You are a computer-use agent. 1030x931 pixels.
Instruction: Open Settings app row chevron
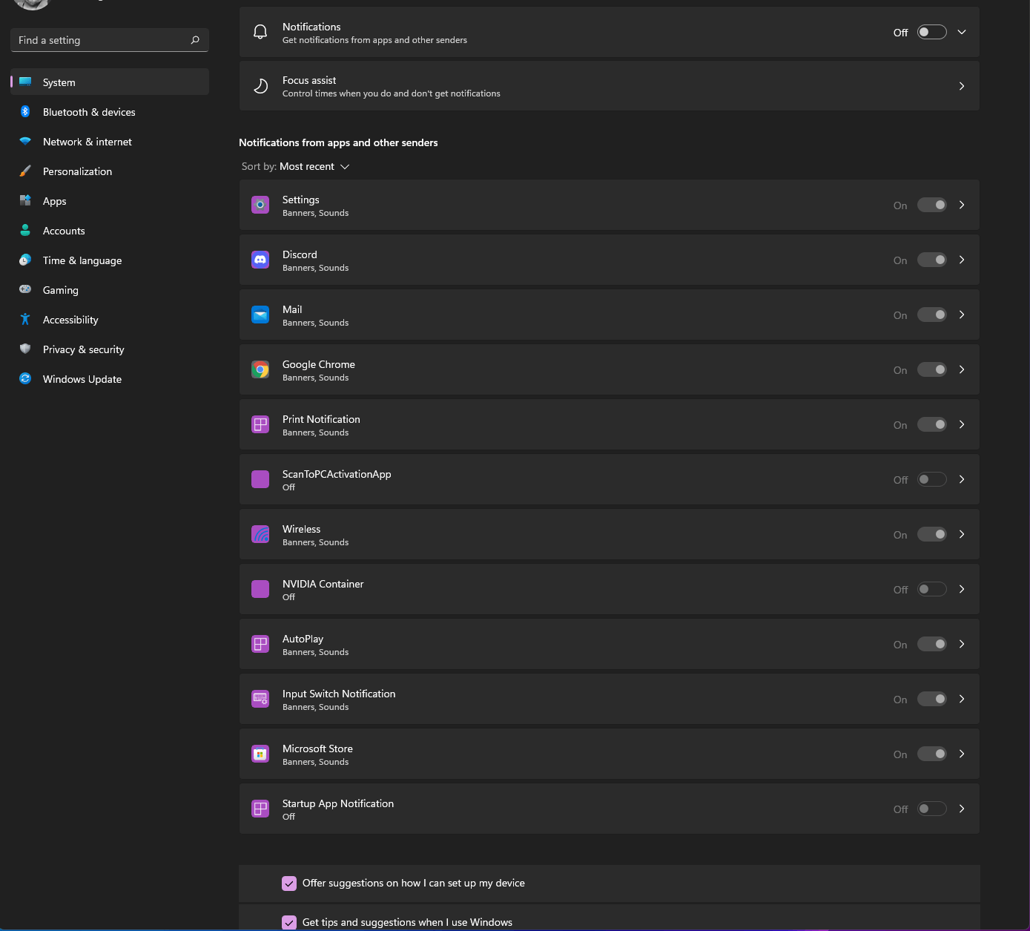(x=962, y=205)
